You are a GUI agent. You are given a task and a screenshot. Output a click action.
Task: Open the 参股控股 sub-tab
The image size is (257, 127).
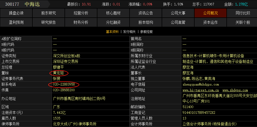(x=147, y=32)
